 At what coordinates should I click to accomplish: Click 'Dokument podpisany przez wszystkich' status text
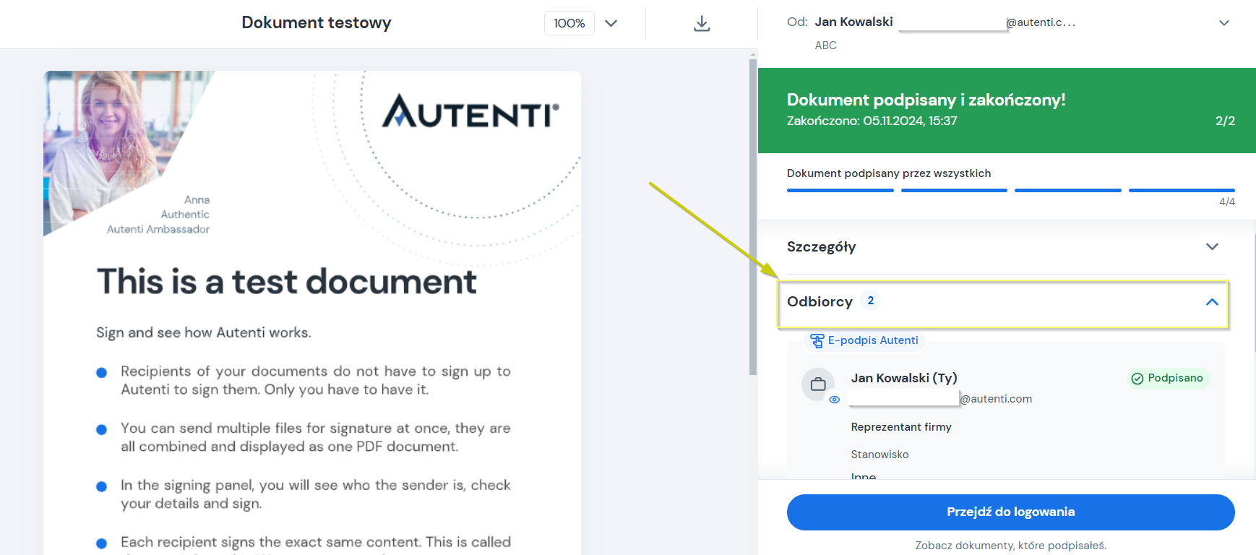(889, 173)
